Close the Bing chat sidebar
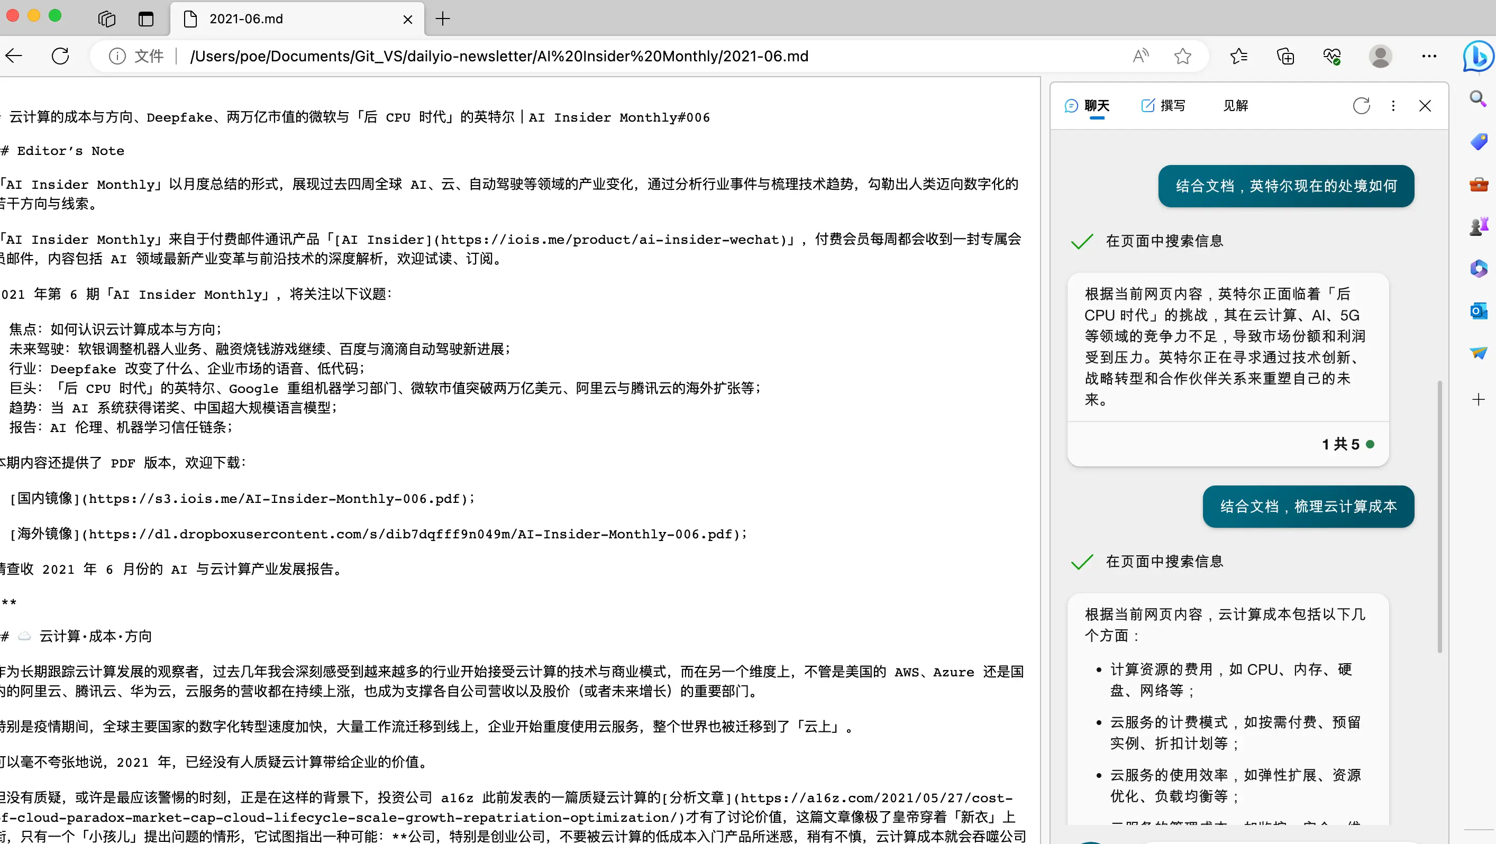Viewport: 1496px width, 844px height. [1425, 106]
